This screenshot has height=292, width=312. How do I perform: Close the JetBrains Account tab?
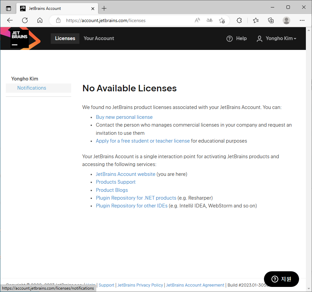[x=93, y=8]
